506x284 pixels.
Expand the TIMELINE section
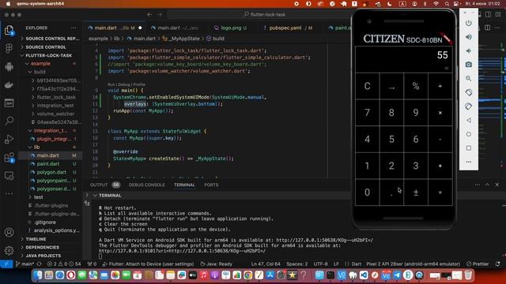point(50,239)
